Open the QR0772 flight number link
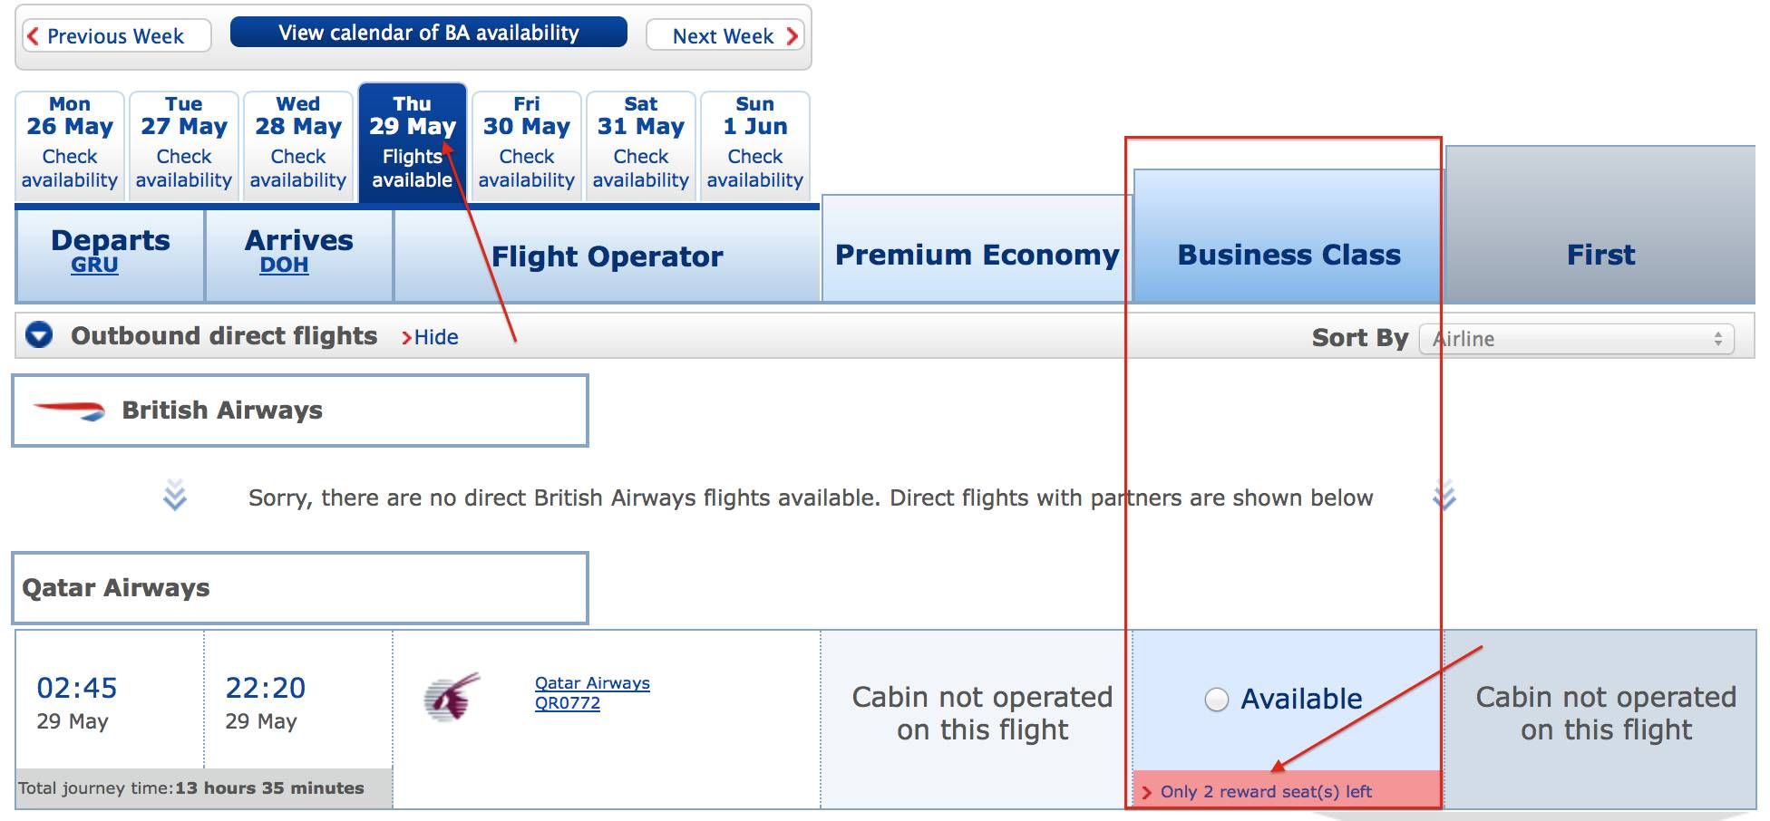The image size is (1770, 821). click(x=568, y=703)
